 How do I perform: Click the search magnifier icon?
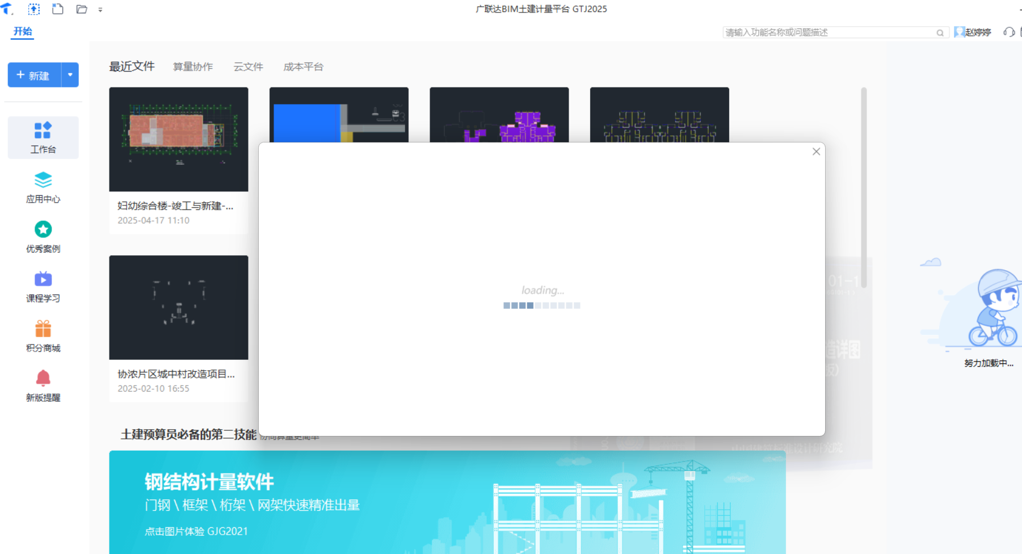(940, 33)
